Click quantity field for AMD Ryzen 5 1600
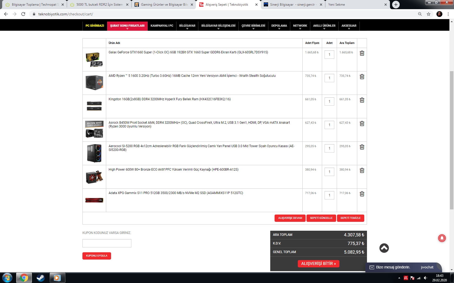The width and height of the screenshot is (454, 283). 329,78
